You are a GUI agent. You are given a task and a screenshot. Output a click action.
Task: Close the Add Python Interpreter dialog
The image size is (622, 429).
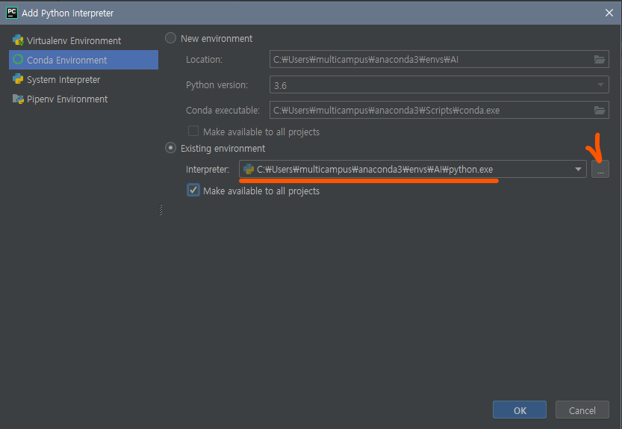[609, 13]
